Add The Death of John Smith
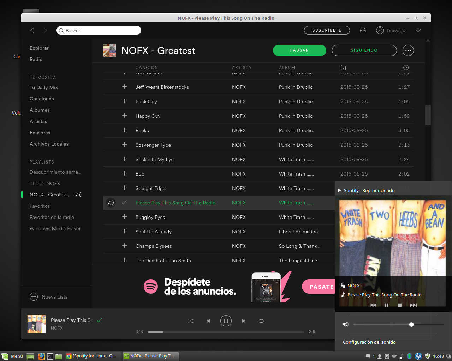 [124, 260]
